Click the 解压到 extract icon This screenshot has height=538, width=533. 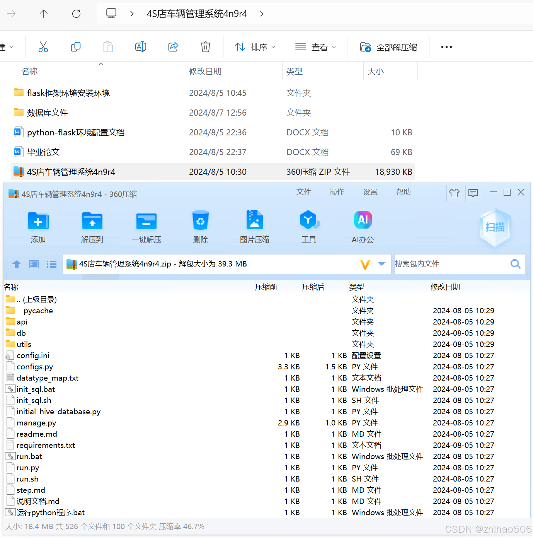[92, 227]
